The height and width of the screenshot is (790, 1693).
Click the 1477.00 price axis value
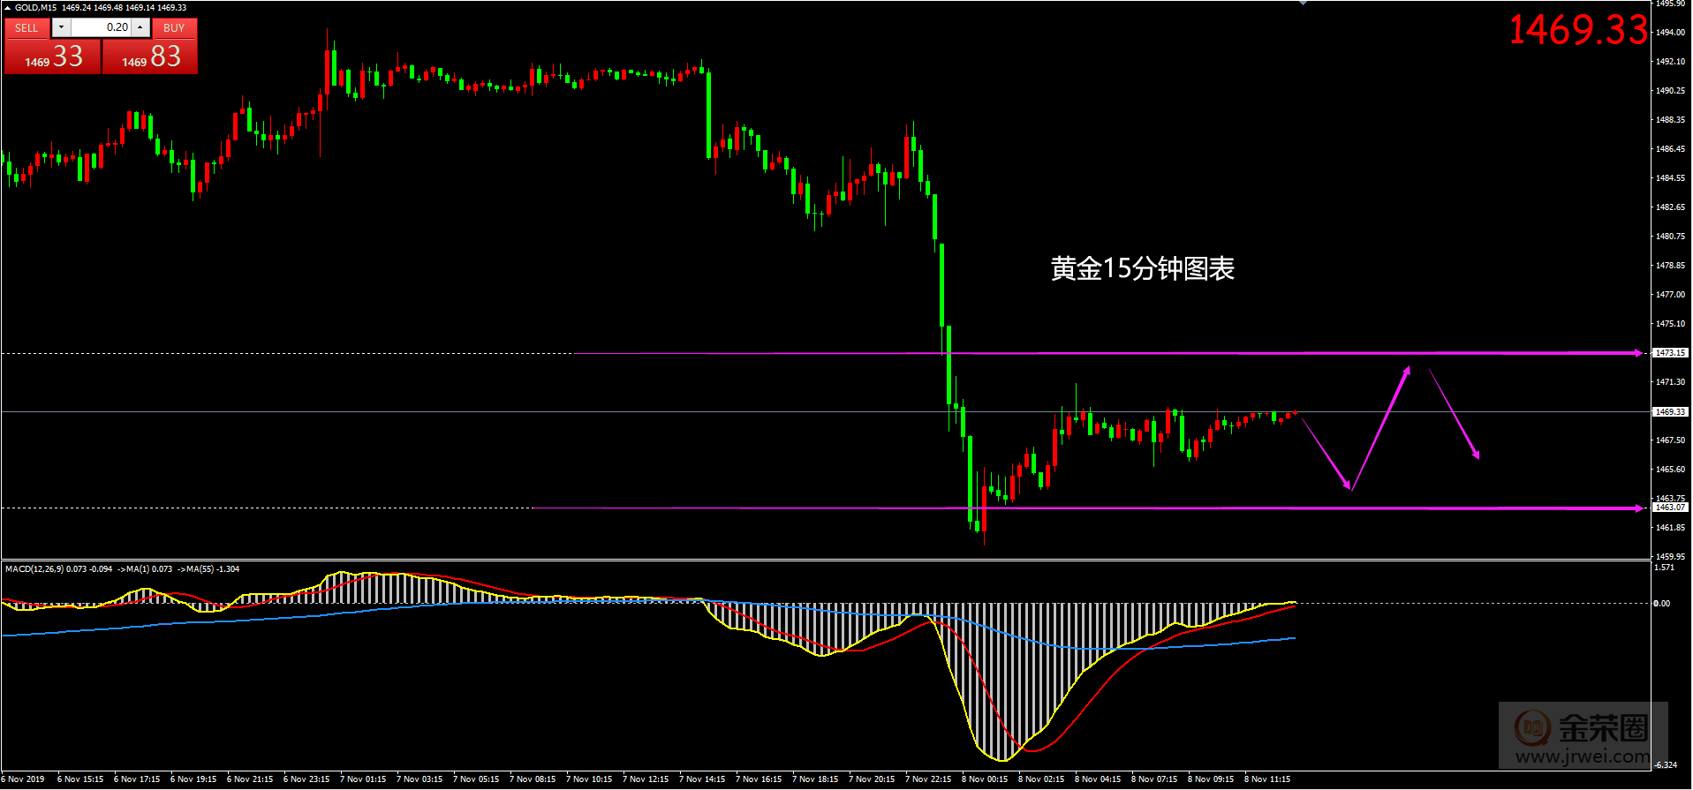1670,295
